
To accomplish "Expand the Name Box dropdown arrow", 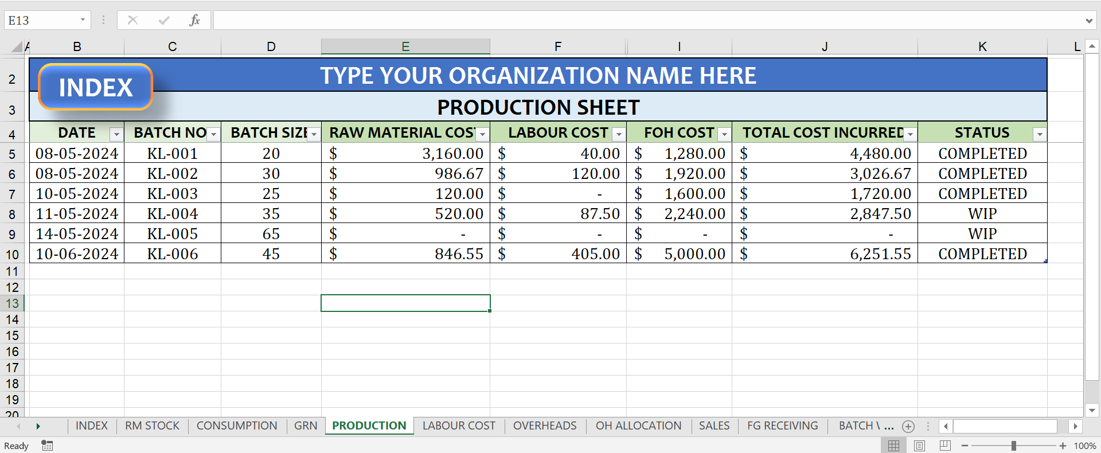I will coord(83,20).
